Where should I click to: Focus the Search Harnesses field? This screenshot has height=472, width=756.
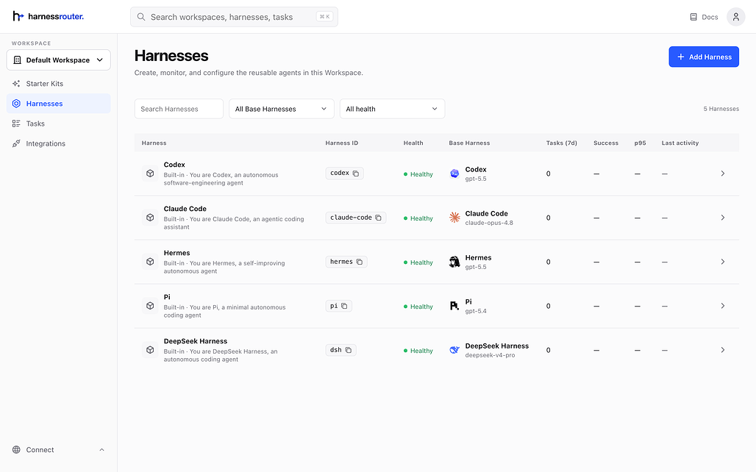pyautogui.click(x=179, y=109)
